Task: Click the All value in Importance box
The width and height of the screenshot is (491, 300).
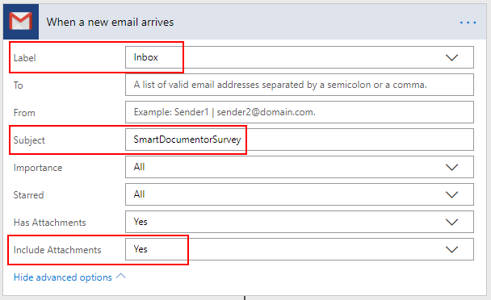Action: pos(140,167)
